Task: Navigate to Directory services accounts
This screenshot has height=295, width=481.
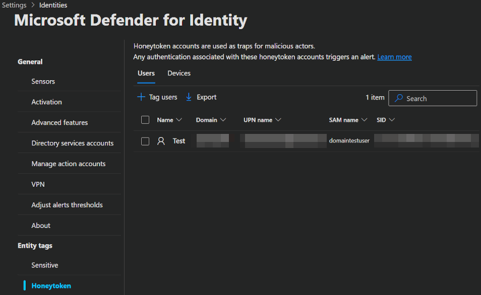Action: pyautogui.click(x=73, y=143)
